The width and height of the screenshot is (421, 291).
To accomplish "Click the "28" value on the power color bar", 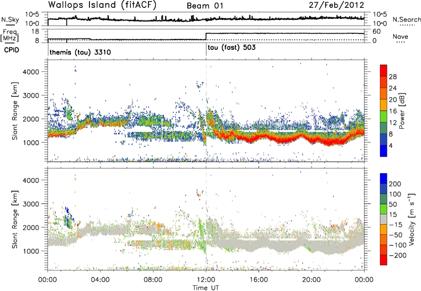I will (x=393, y=77).
